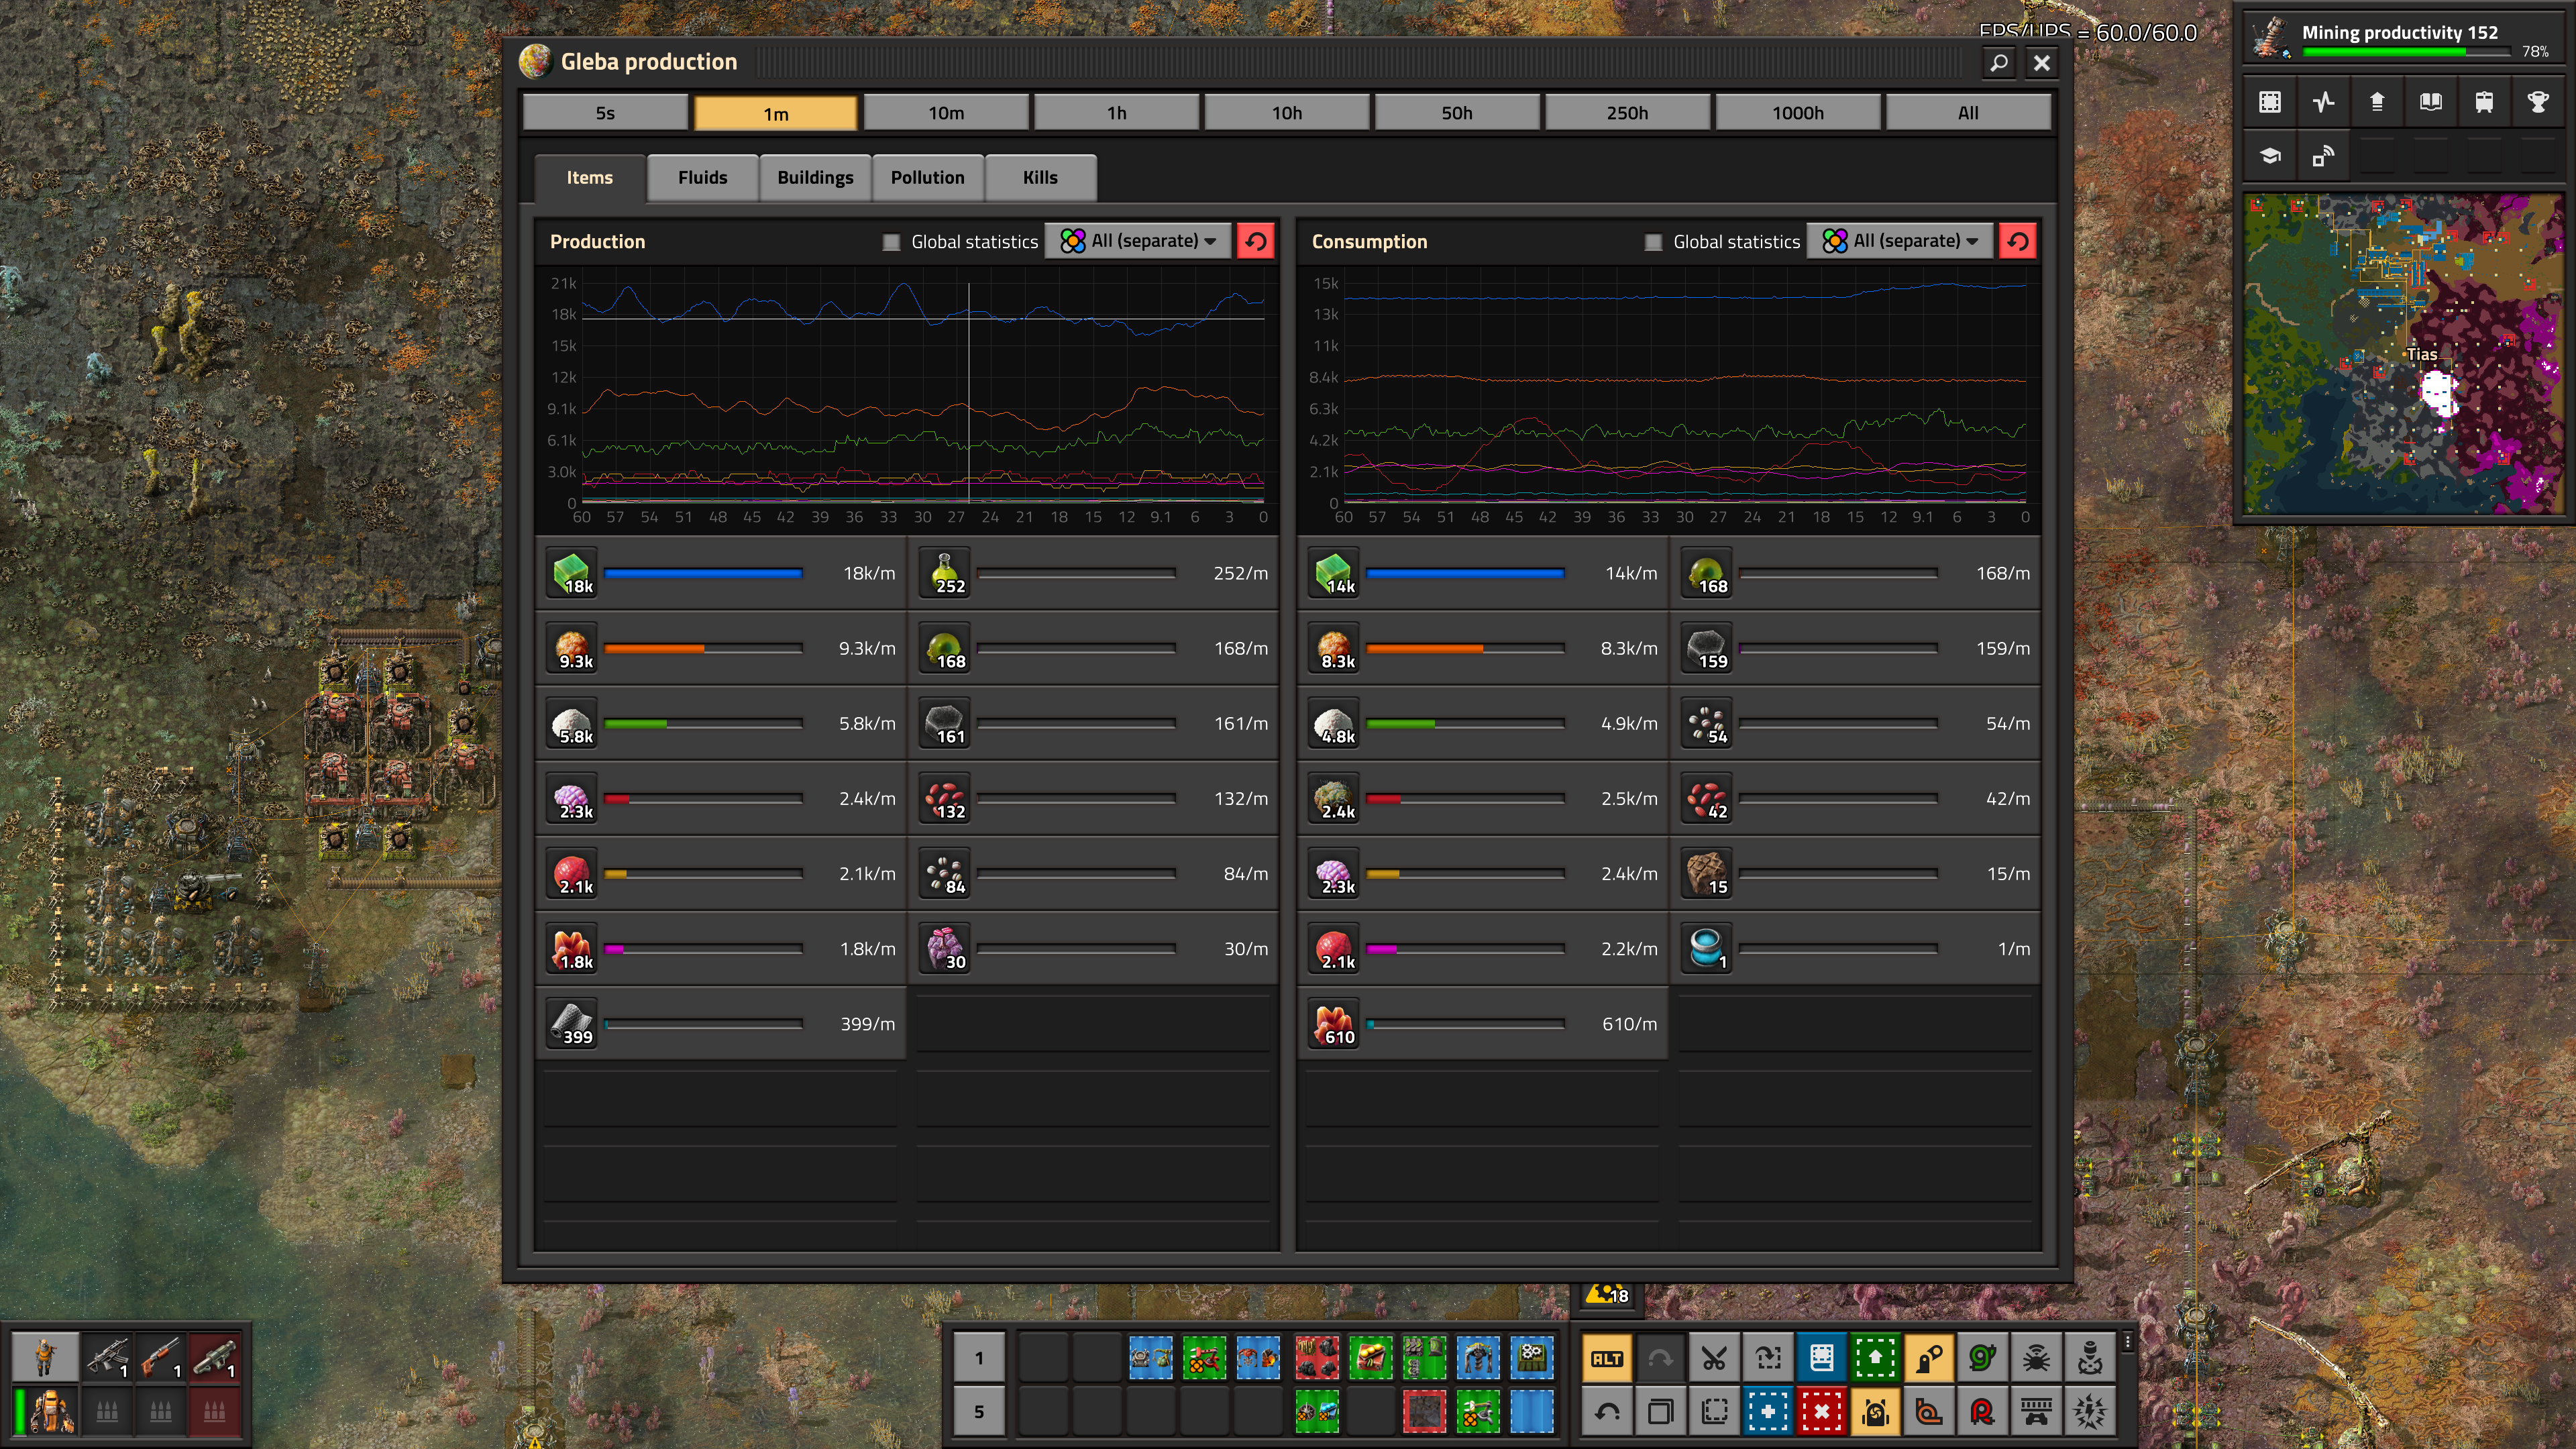The height and width of the screenshot is (1449, 2576).
Task: Select the deconstruction planner red X icon
Action: click(1821, 1412)
